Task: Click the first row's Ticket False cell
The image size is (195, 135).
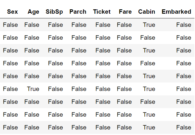Action: 103,25
